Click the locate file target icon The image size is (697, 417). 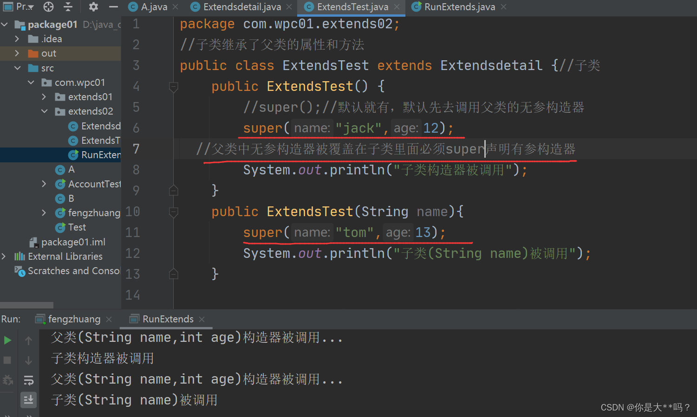click(48, 6)
